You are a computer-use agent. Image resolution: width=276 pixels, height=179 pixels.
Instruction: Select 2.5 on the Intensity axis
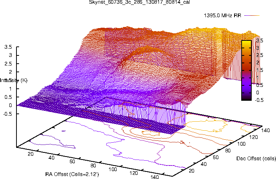click(x=8, y=64)
